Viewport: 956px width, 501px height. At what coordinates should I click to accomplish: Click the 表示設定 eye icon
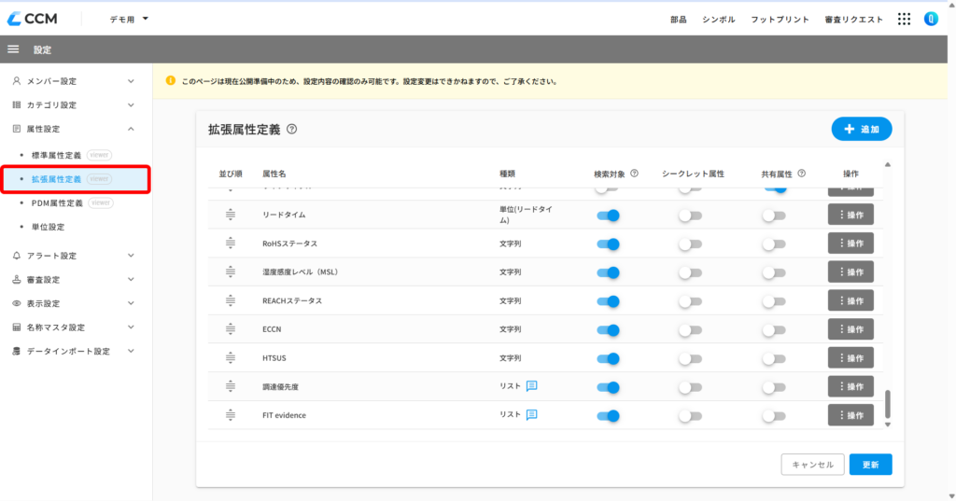(17, 303)
